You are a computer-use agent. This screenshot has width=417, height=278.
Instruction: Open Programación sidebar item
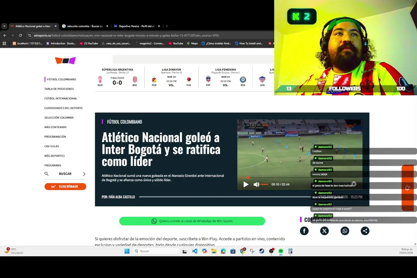55,137
